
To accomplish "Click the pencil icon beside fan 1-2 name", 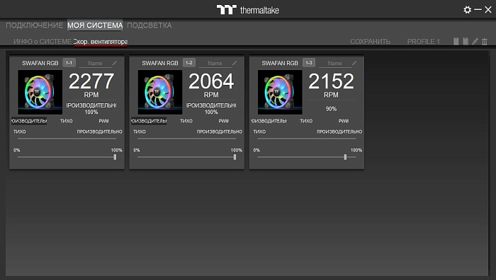I will click(x=235, y=63).
